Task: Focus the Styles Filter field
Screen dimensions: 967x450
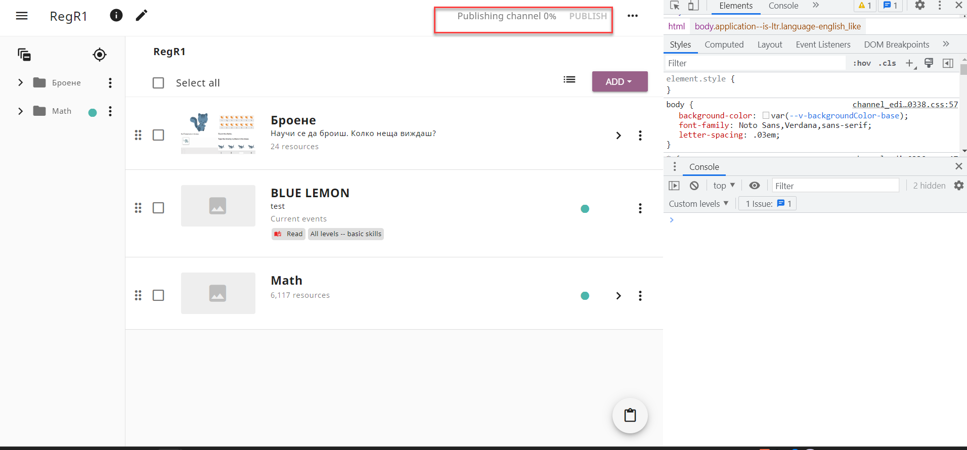Action: click(x=756, y=63)
